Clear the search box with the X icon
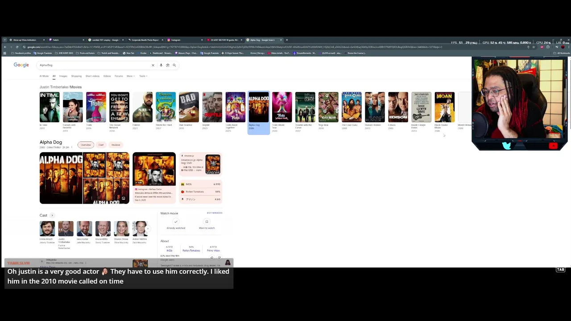Viewport: 571px width, 321px height. click(153, 65)
